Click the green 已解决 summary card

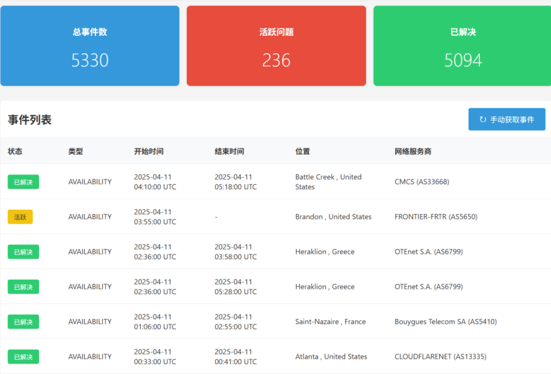[463, 46]
